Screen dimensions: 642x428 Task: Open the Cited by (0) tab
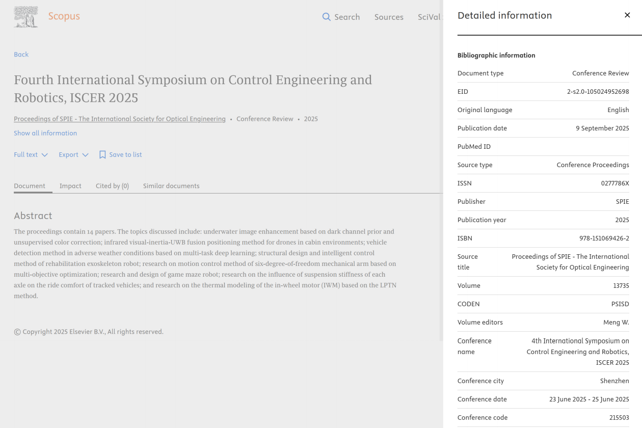coord(112,186)
